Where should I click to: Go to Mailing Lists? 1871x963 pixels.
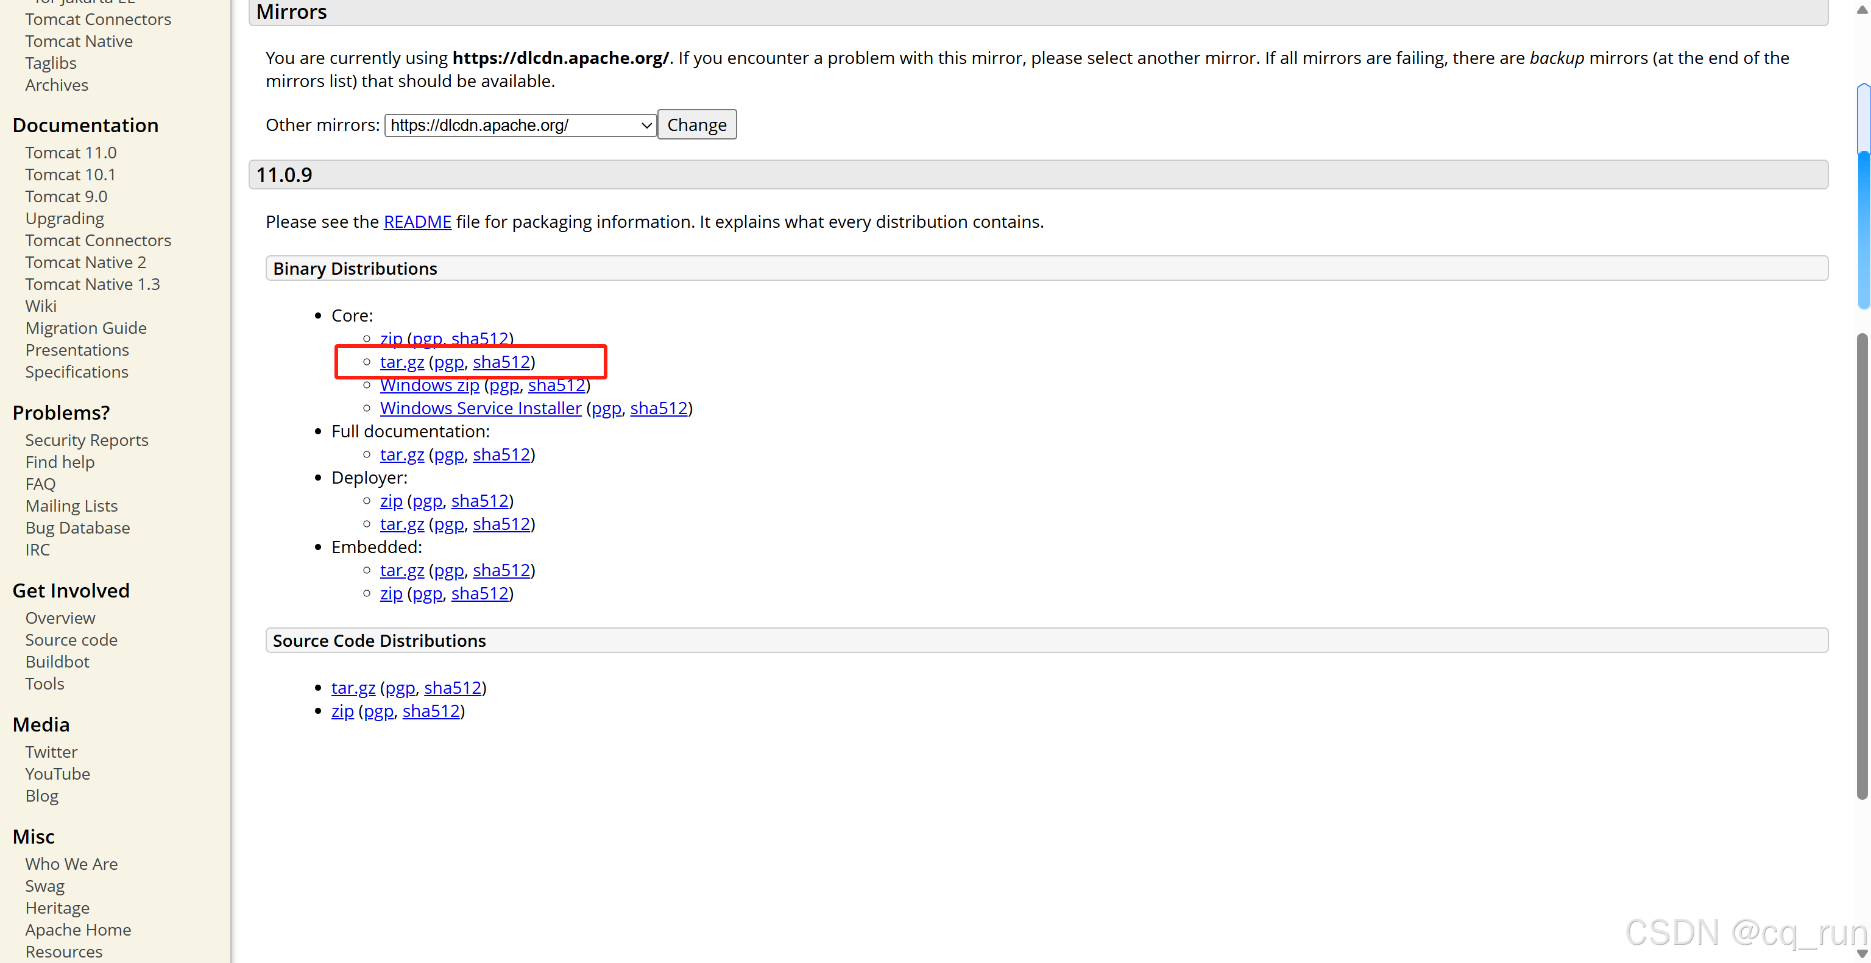pyautogui.click(x=71, y=506)
